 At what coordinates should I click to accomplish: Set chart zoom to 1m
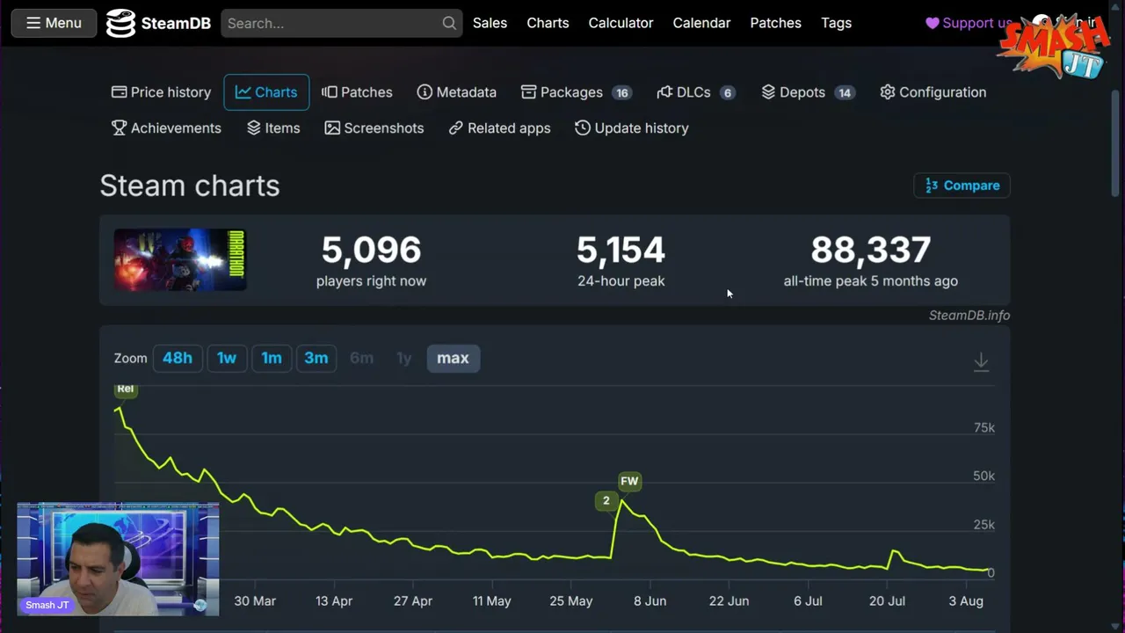tap(272, 358)
